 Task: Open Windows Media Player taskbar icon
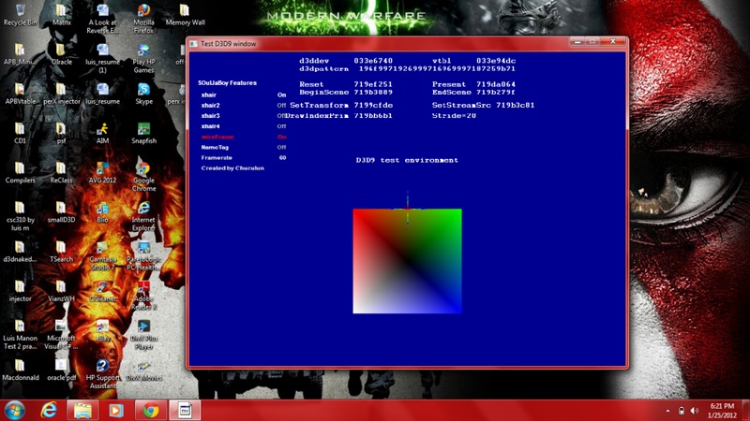coord(115,411)
